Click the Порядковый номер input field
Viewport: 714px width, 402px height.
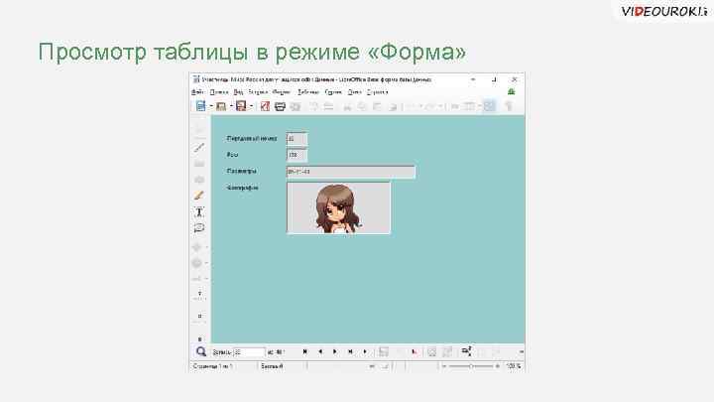tap(297, 139)
